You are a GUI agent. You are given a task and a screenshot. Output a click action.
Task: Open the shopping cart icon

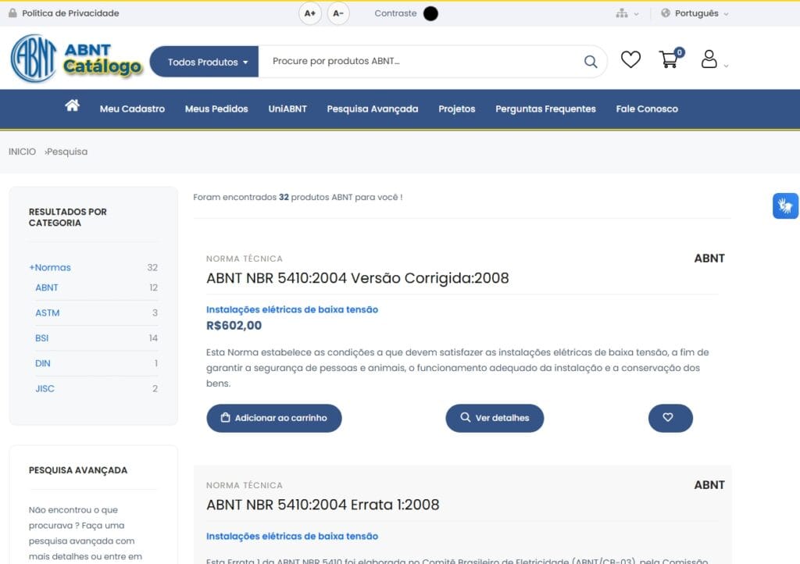pyautogui.click(x=669, y=59)
